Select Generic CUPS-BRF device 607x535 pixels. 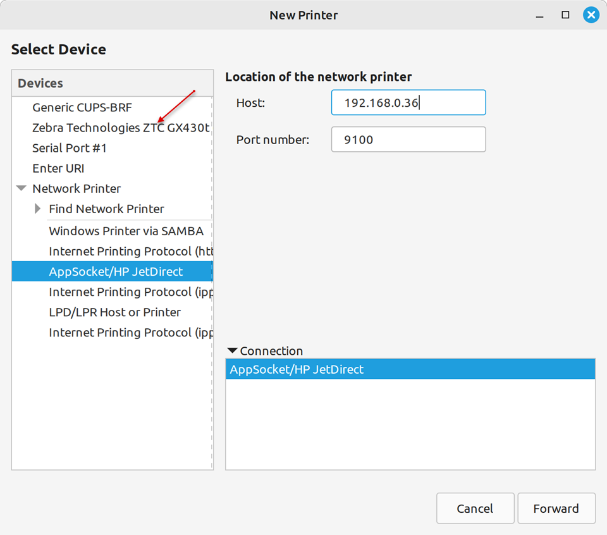[82, 108]
